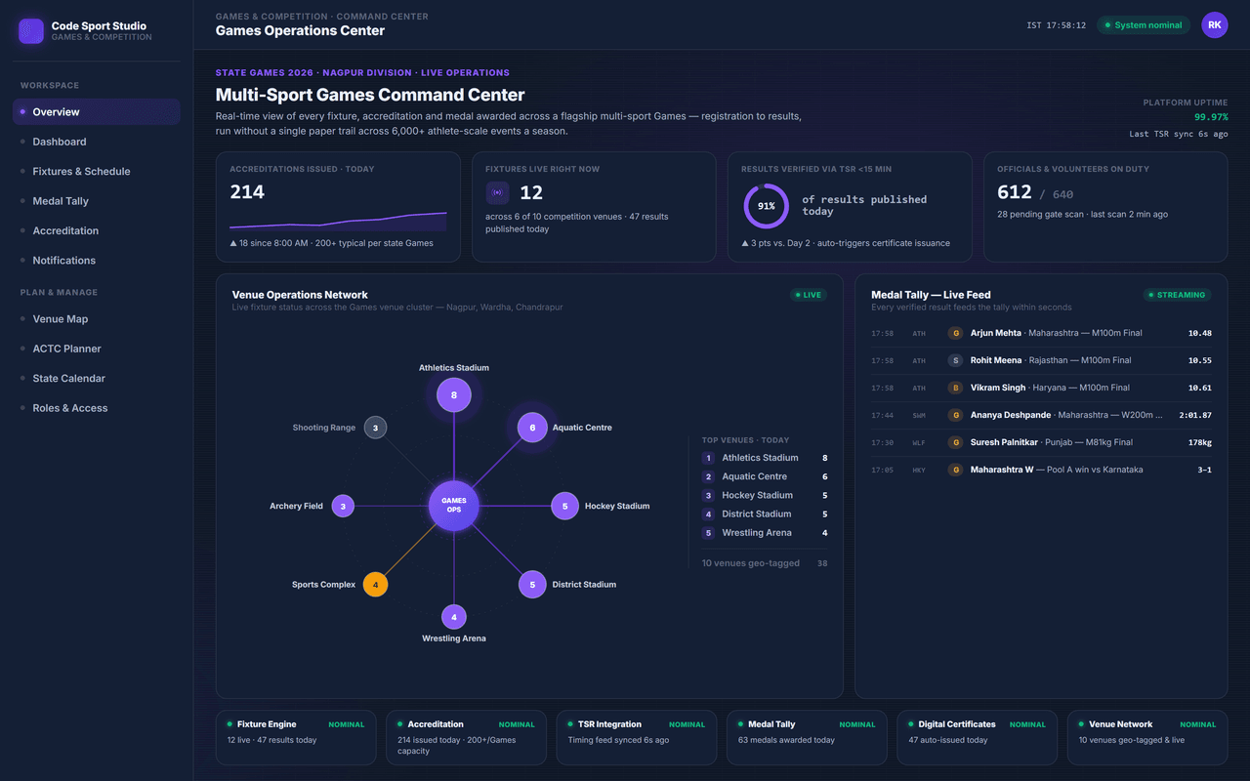Click the accreditations issued sparkline chart

click(338, 221)
